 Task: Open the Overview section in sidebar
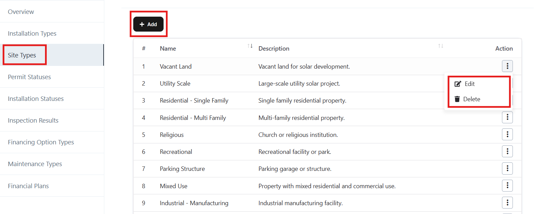point(21,12)
